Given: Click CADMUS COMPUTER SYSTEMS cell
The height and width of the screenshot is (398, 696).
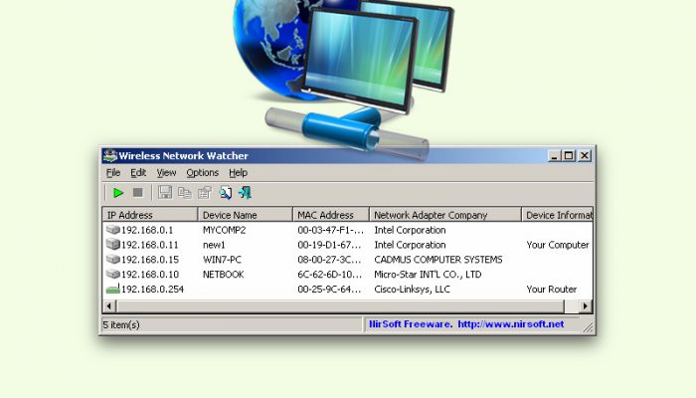Looking at the screenshot, I should 438,260.
